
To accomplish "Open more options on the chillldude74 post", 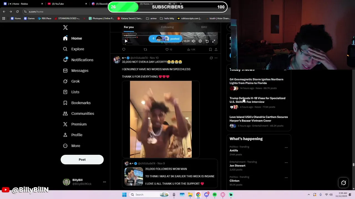I will tap(216, 58).
